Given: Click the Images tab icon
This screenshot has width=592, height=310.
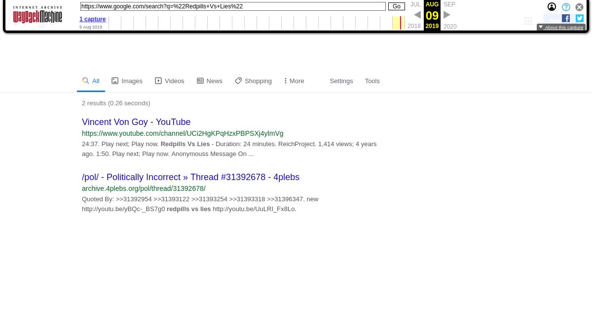Looking at the screenshot, I should click(x=115, y=81).
